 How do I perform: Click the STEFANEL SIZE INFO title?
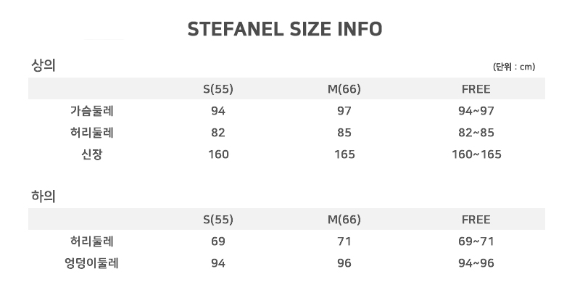click(285, 29)
